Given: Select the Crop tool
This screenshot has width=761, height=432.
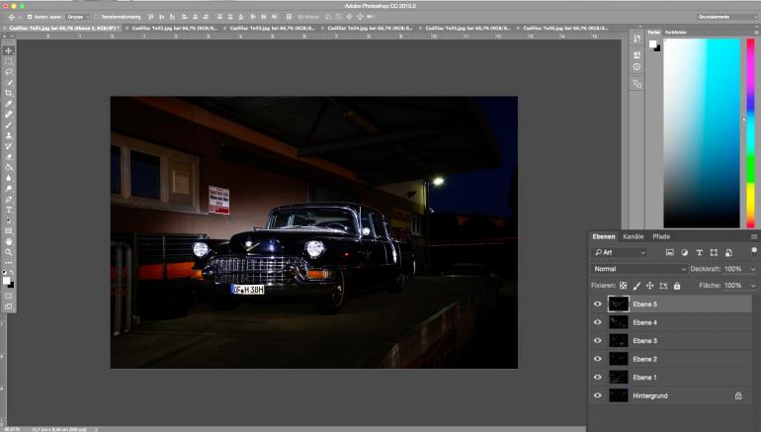Looking at the screenshot, I should [9, 93].
